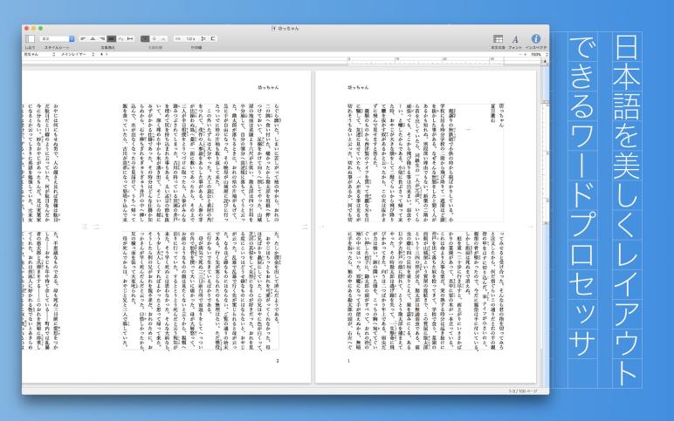
Task: Open the Font panel with the A icon
Action: [515, 39]
